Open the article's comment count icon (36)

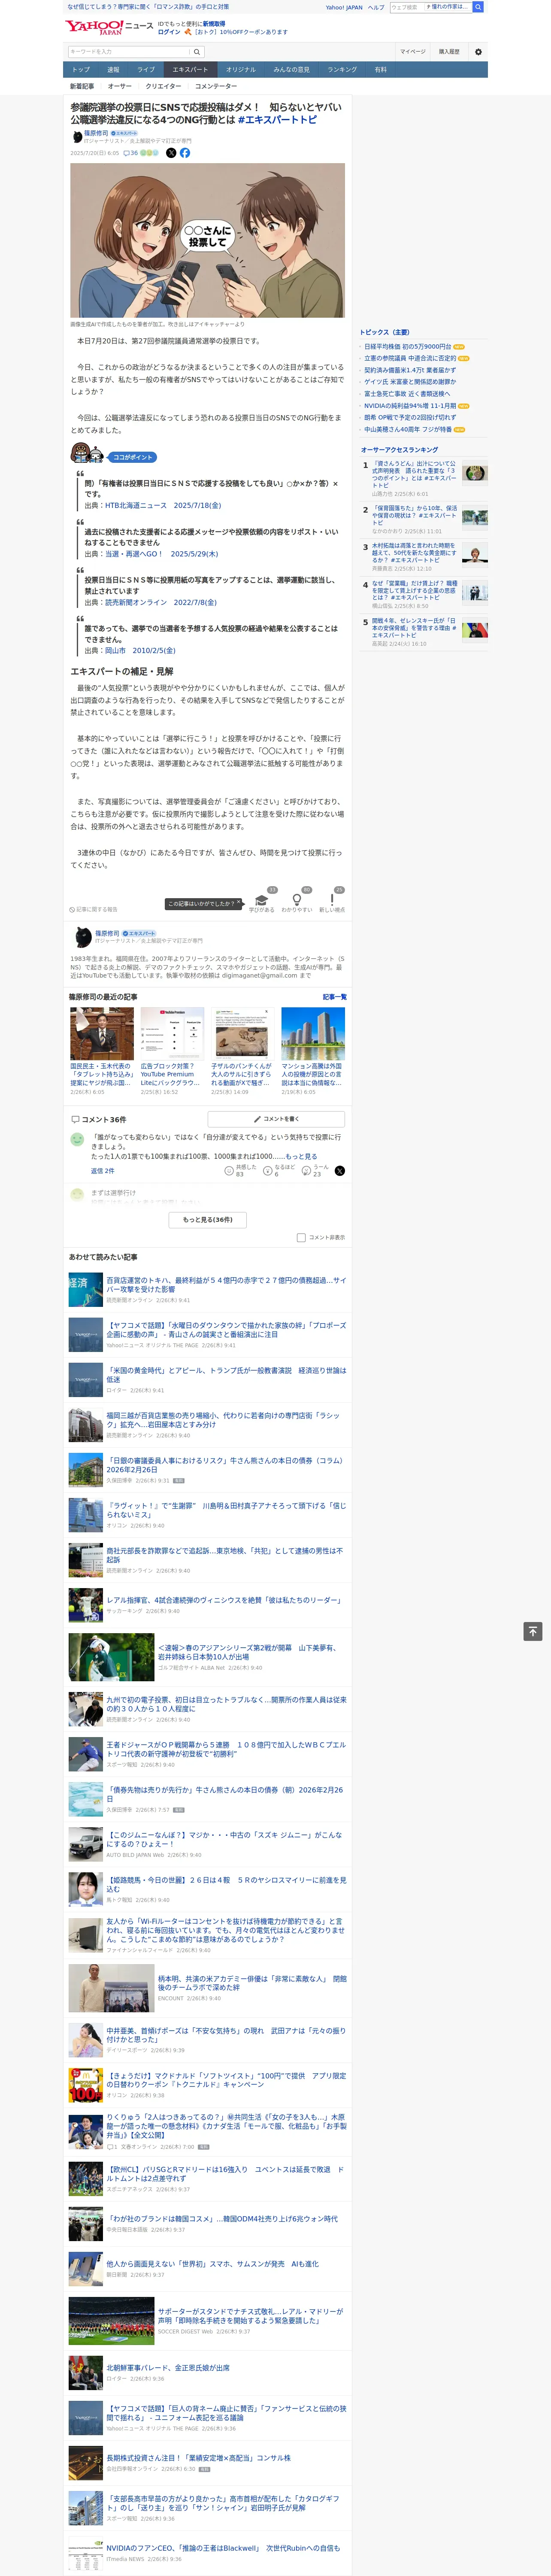[131, 153]
